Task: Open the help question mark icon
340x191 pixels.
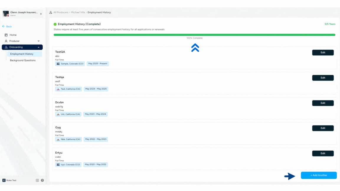Action: tap(42, 180)
